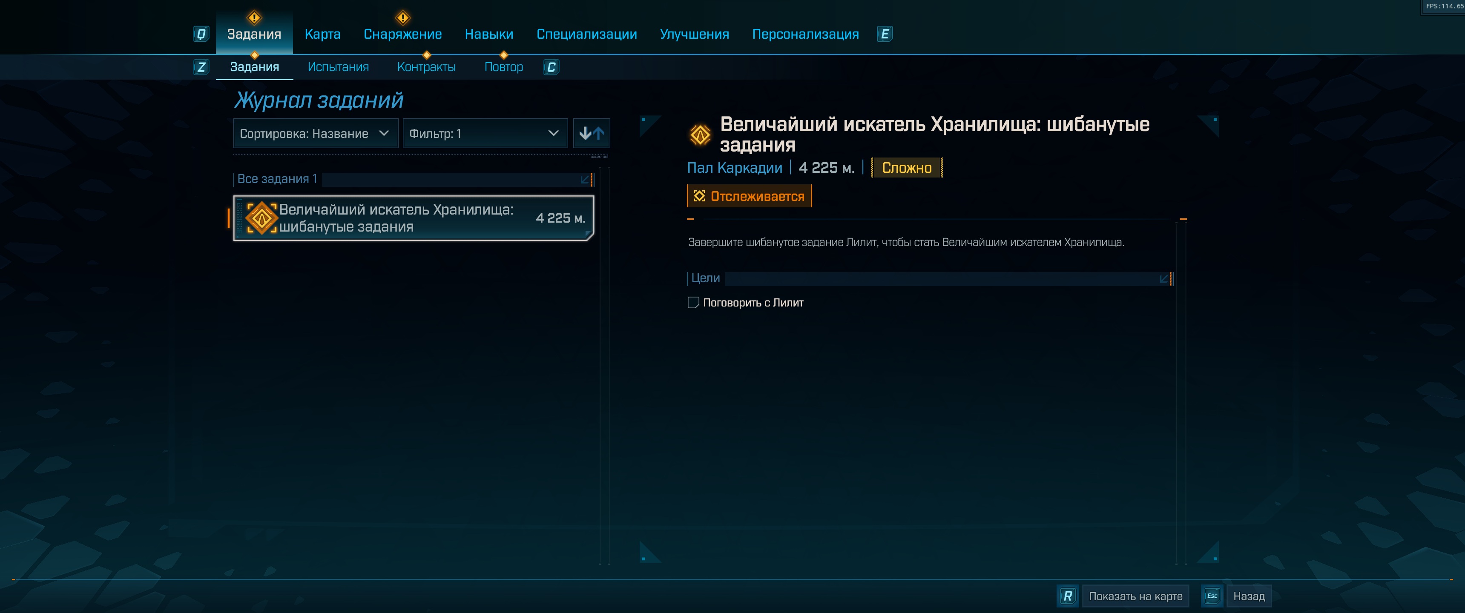
Task: Click the Назад button
Action: pos(1249,596)
